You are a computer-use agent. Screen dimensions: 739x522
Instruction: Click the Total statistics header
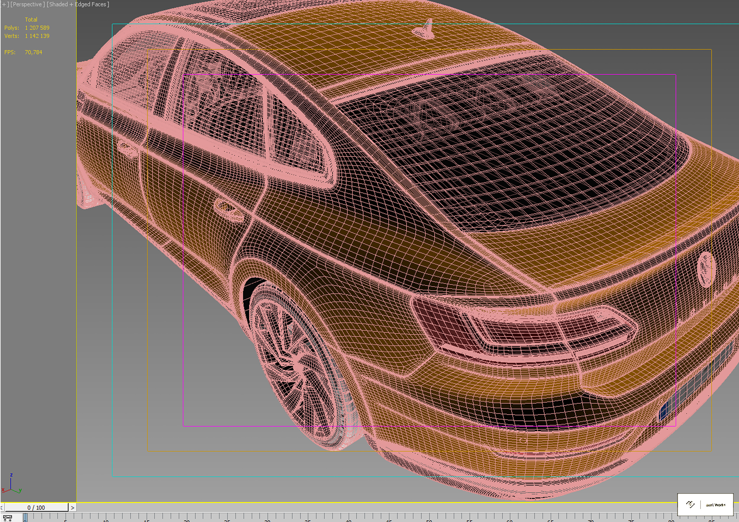[x=31, y=20]
